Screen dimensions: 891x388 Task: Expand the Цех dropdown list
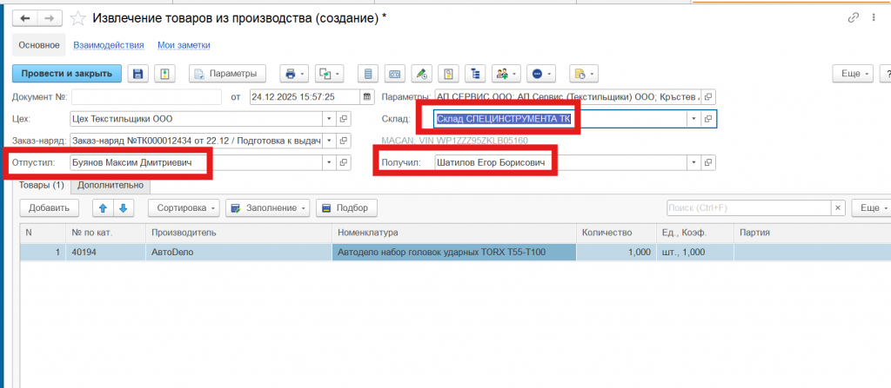328,119
